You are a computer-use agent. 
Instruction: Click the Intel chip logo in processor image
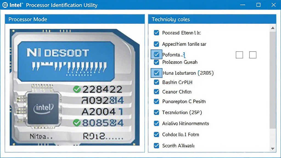pyautogui.click(x=44, y=108)
